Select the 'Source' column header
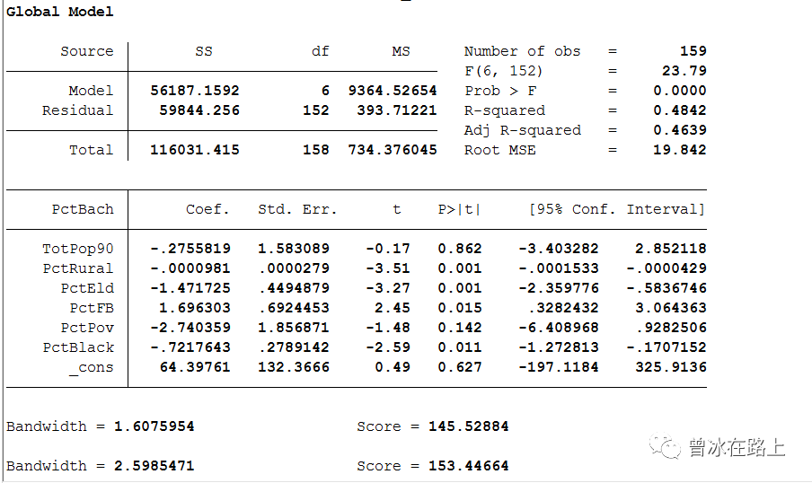The image size is (812, 483). (86, 51)
